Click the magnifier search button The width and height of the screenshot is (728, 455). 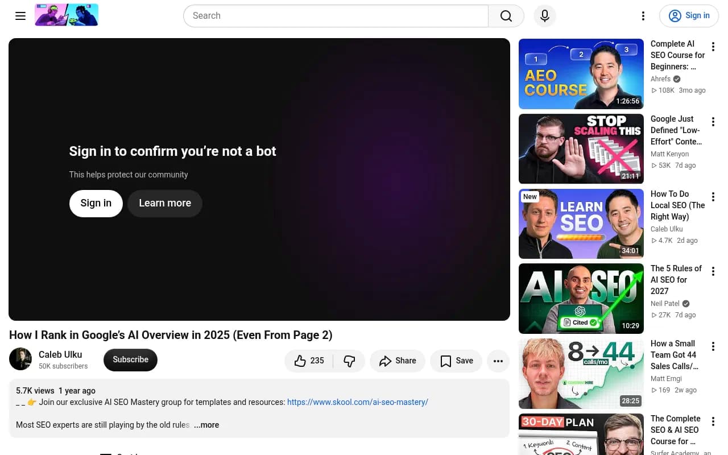(506, 16)
